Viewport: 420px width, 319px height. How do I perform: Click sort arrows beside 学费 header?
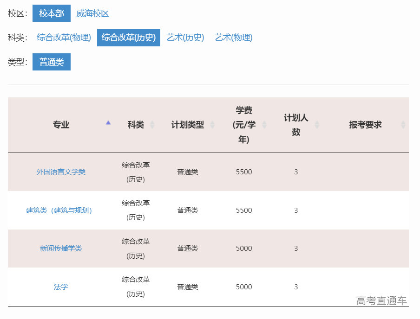(264, 125)
